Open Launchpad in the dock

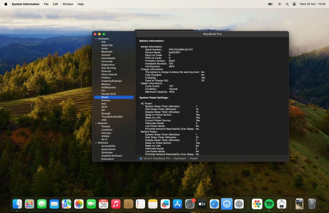(x=30, y=204)
